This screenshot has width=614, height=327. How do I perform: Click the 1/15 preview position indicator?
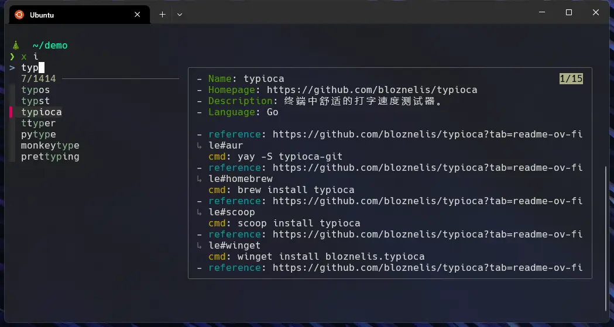point(571,78)
